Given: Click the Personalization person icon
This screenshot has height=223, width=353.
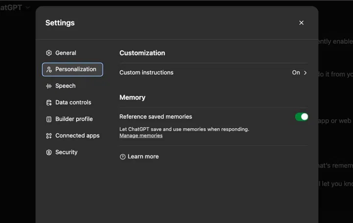Looking at the screenshot, I should click(x=49, y=69).
